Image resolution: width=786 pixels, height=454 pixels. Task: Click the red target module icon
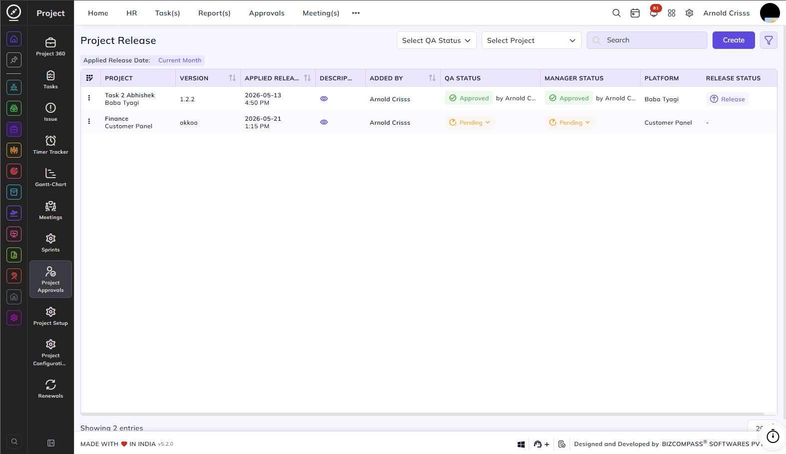tap(14, 171)
